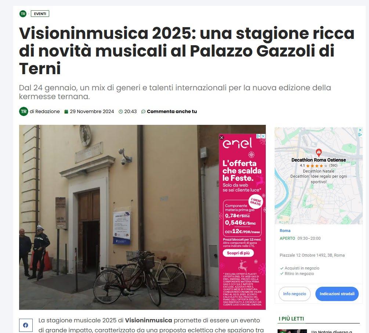The image size is (369, 333).
Task: Close the Decathlon map ad with the X
Action: pyautogui.click(x=360, y=130)
